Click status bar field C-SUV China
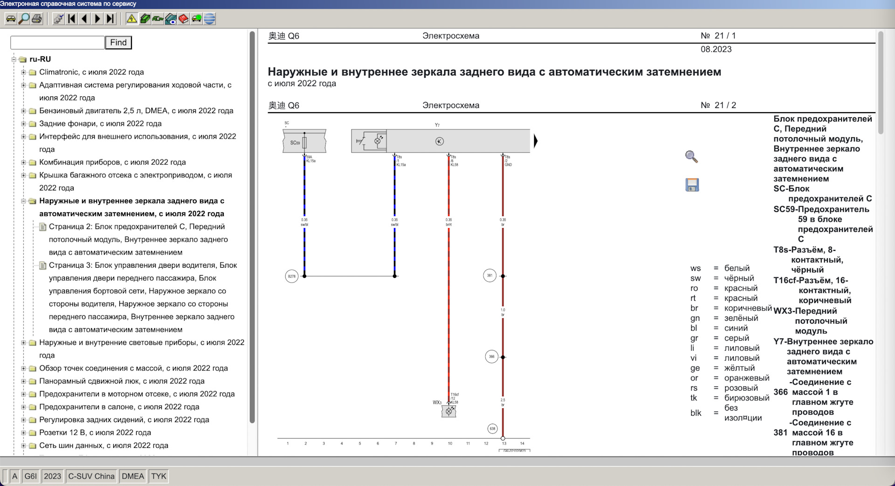 (91, 476)
